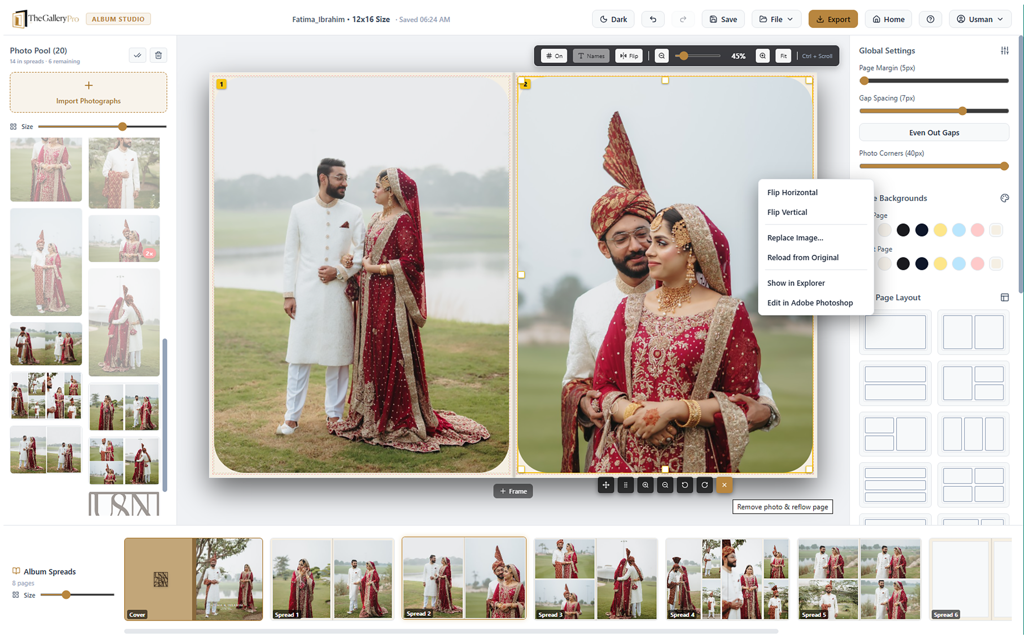This screenshot has height=640, width=1024.
Task: Click Album Spreads Size slider handle
Action: [x=66, y=595]
